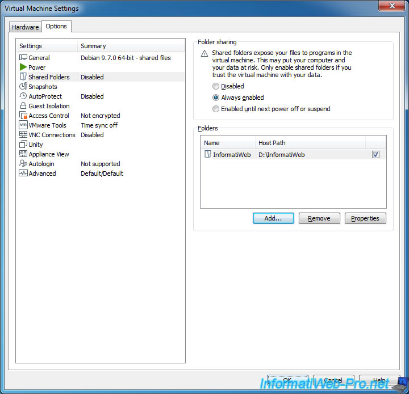This screenshot has width=409, height=394.
Task: Select the Power settings label
Action: (x=37, y=67)
